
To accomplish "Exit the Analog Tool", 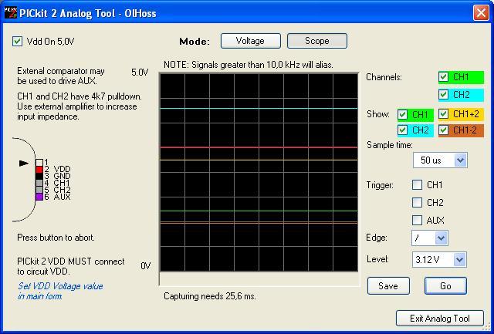I will tap(440, 319).
